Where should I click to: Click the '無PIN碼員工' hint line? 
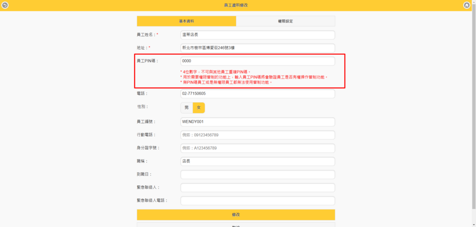(226, 82)
